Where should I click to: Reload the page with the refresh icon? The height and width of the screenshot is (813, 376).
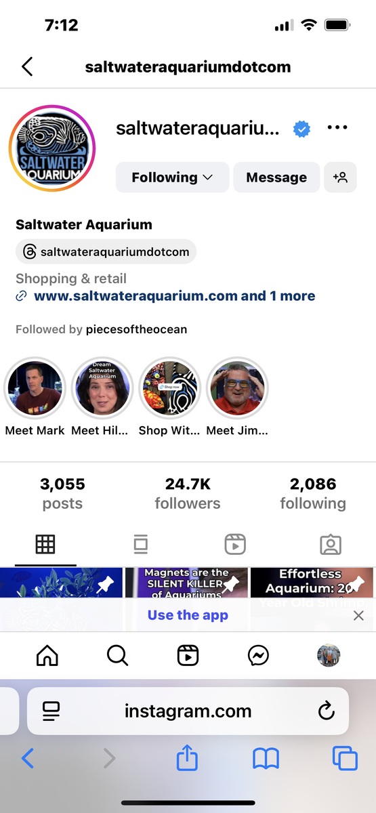(326, 711)
